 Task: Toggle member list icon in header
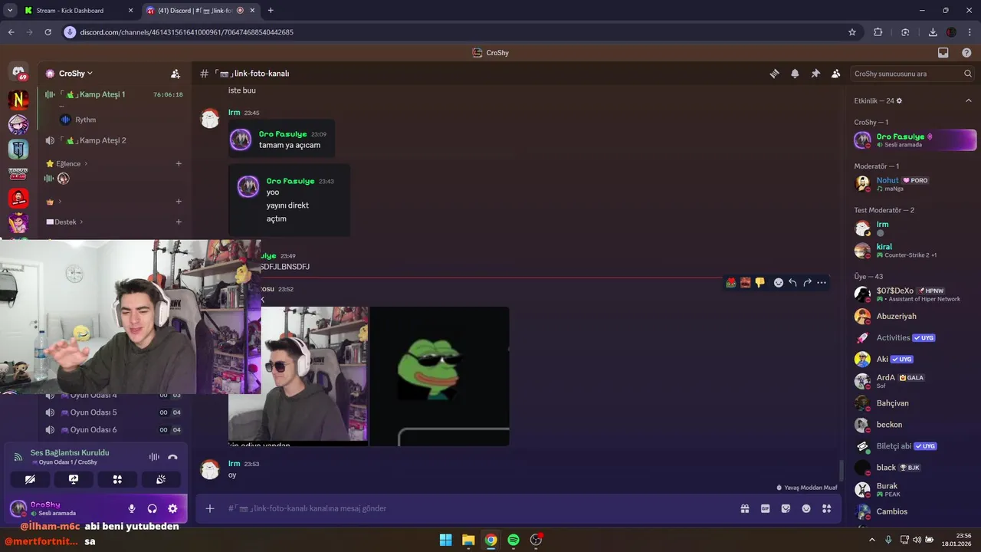835,74
